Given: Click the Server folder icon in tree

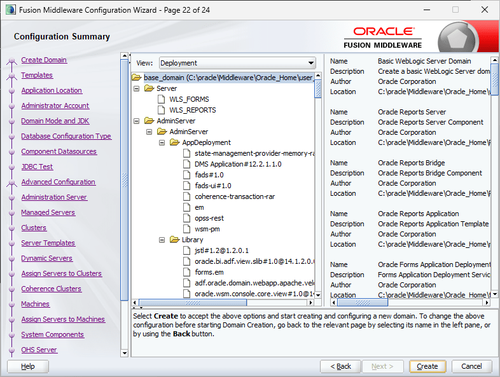Looking at the screenshot, I should (149, 88).
